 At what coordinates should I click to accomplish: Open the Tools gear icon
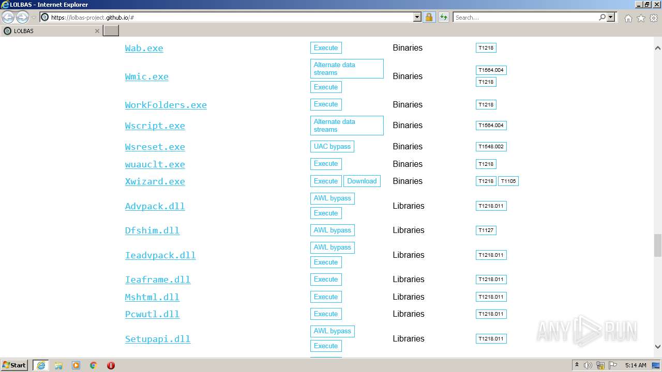pos(654,18)
